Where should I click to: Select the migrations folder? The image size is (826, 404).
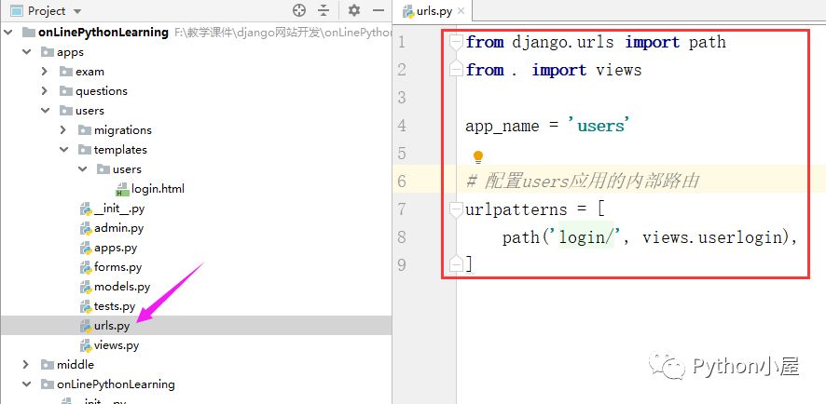tap(123, 130)
